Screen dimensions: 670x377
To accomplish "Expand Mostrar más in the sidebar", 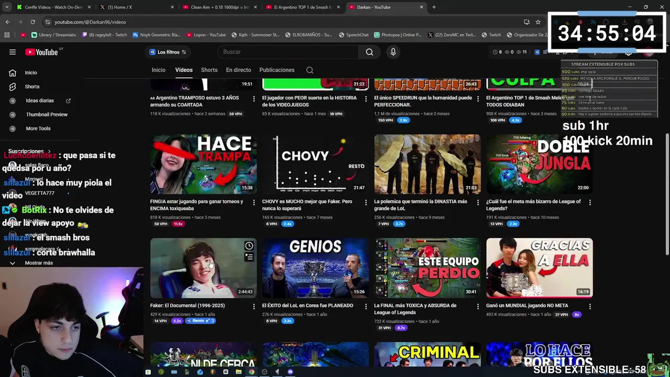I will (39, 263).
